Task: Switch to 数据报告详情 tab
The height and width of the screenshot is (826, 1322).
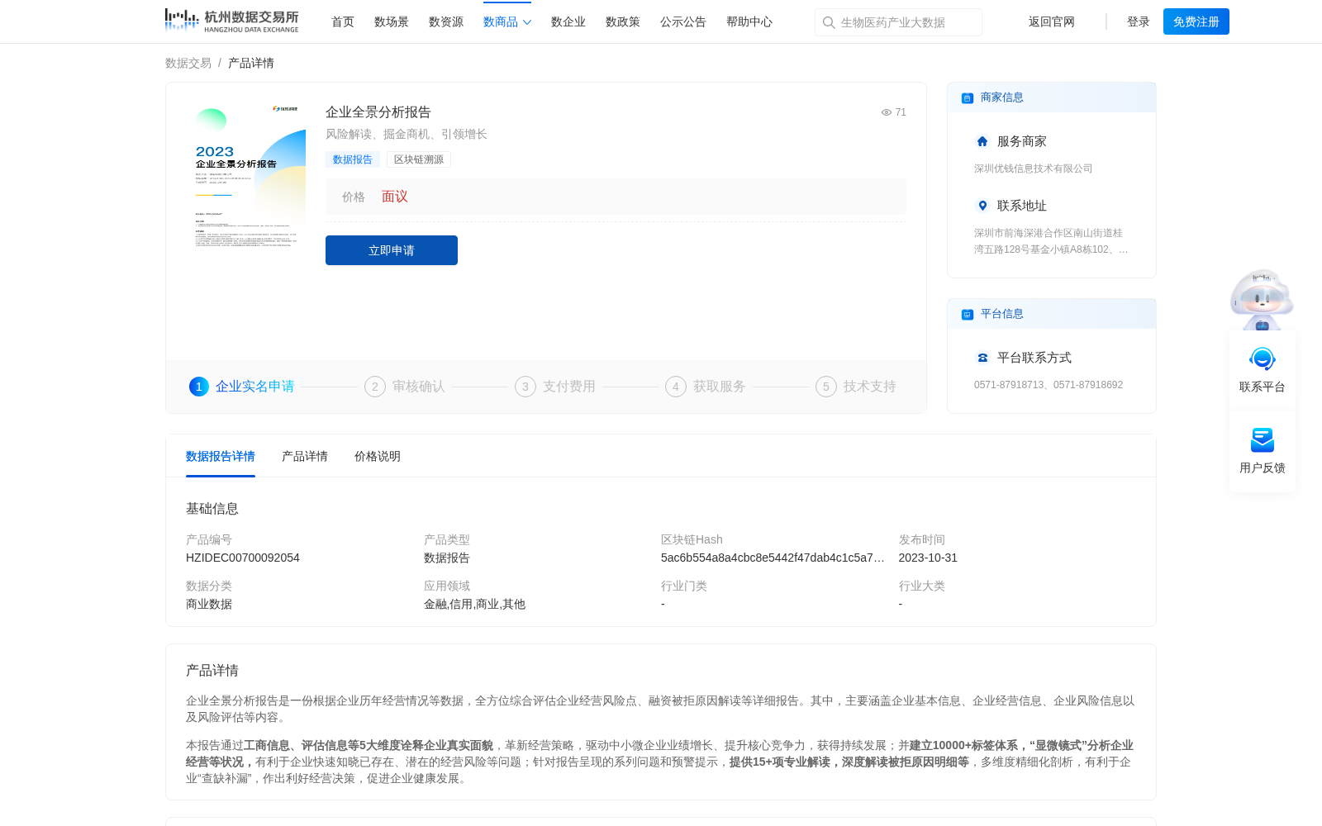Action: click(x=221, y=457)
